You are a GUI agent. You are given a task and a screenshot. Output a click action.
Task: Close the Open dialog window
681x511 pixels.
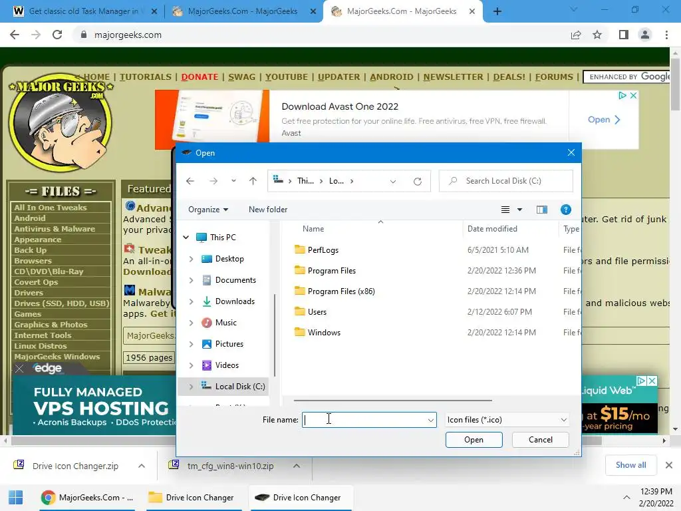click(571, 152)
